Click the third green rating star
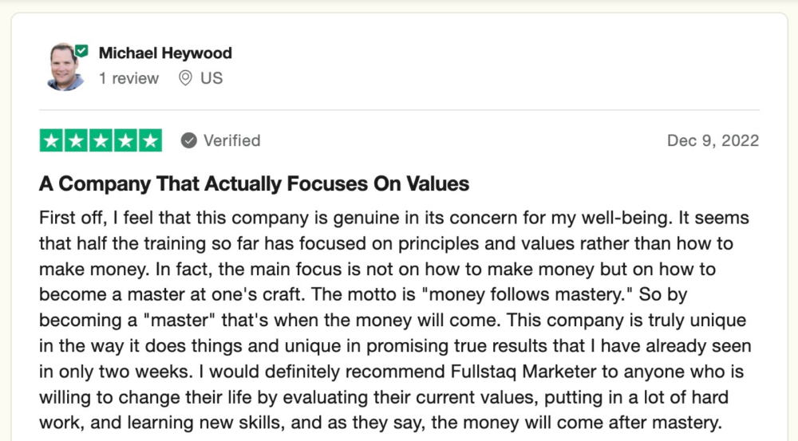 pos(101,140)
